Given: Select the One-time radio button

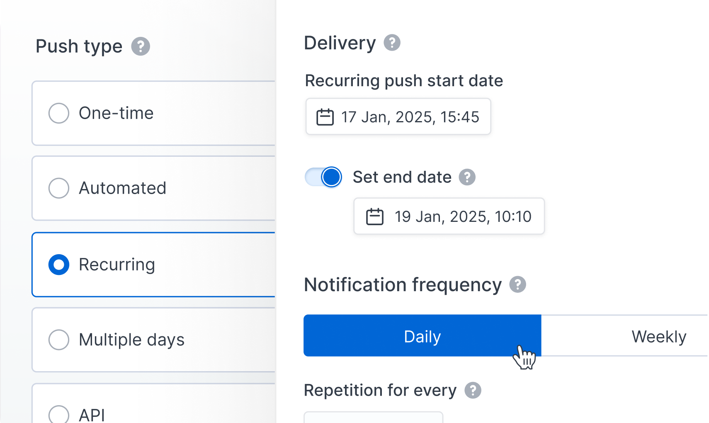Looking at the screenshot, I should (x=59, y=113).
